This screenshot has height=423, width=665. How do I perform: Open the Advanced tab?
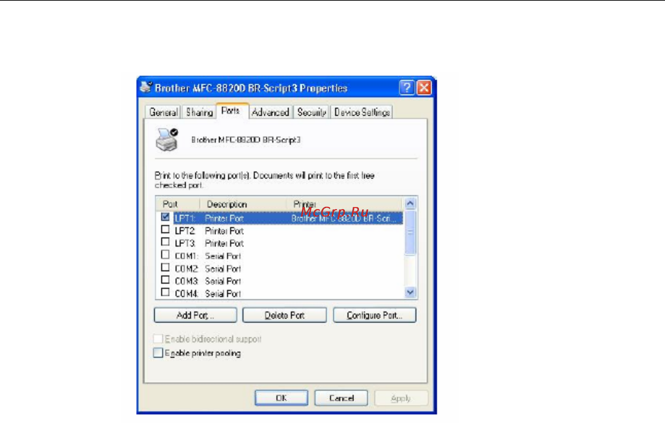pyautogui.click(x=270, y=112)
